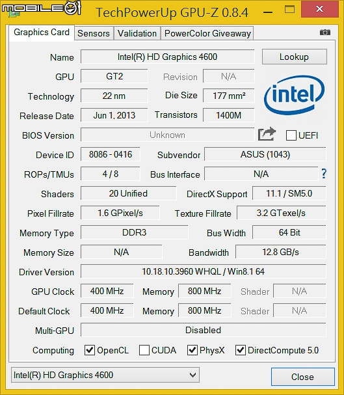The height and width of the screenshot is (395, 344).
Task: Maximize the GPU-Z window
Action: coord(289,9)
